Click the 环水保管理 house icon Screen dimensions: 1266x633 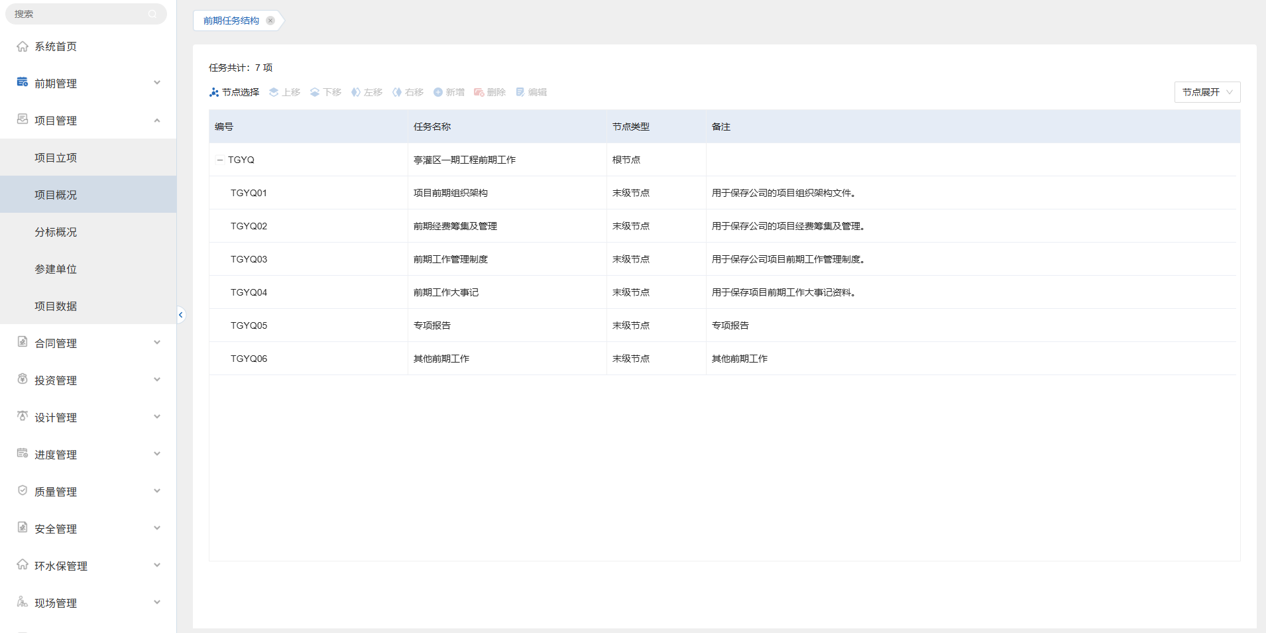pos(23,565)
